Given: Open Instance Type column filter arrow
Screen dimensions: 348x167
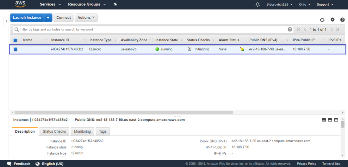Looking at the screenshot, I should (x=115, y=40).
